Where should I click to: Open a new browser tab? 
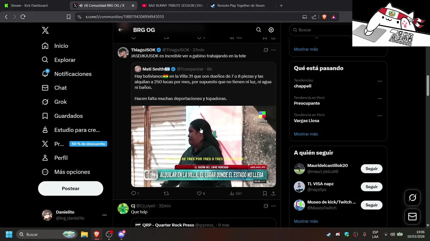pyautogui.click(x=281, y=5)
